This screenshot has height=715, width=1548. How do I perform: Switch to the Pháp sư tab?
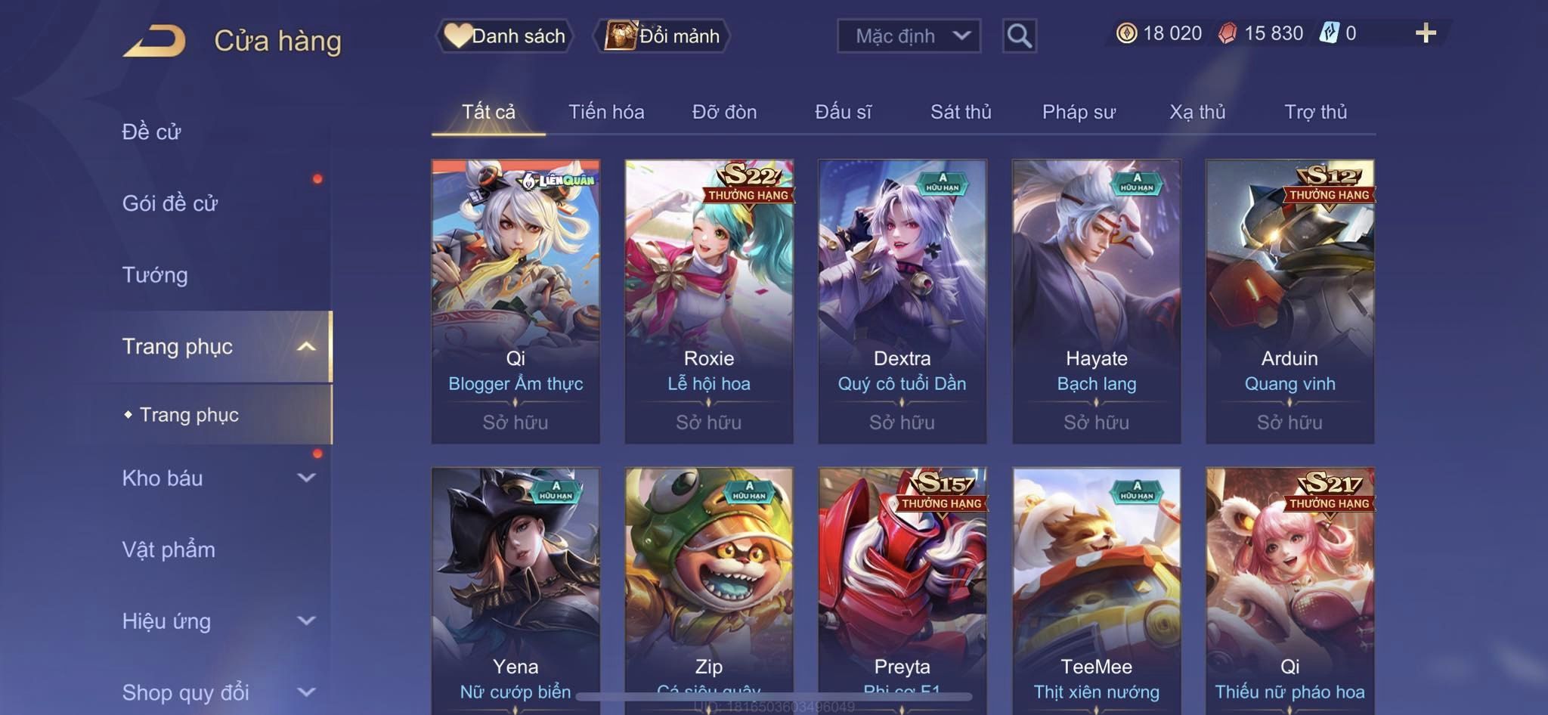tap(1079, 112)
